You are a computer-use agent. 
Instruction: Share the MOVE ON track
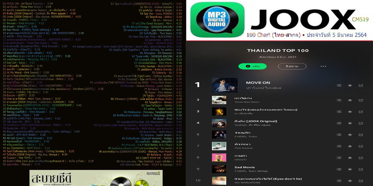pos(361,86)
